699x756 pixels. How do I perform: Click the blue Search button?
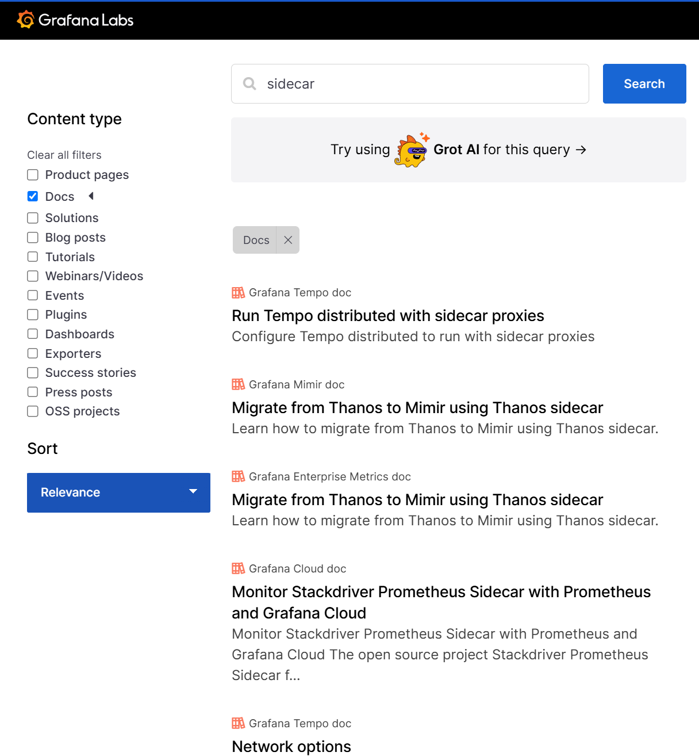click(644, 84)
